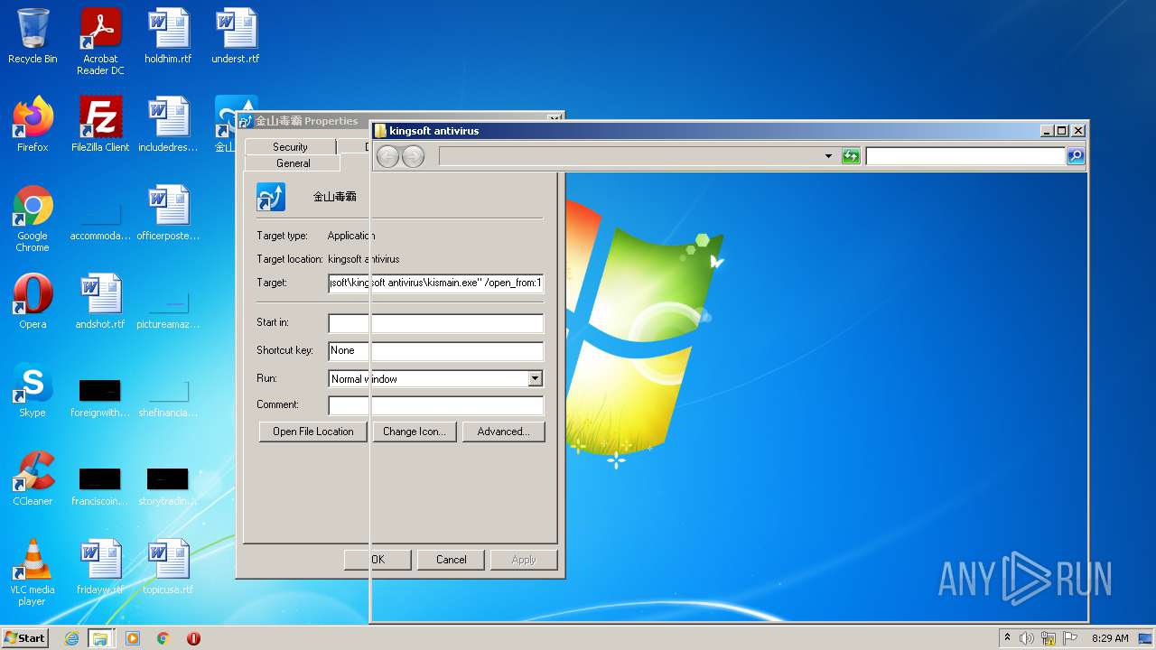
Task: Open the Chrome taskbar icon
Action: click(163, 638)
